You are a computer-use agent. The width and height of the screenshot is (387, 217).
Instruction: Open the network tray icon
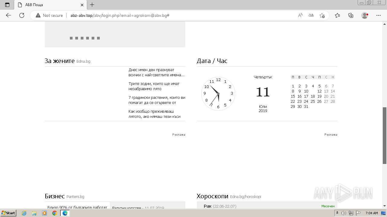pyautogui.click(x=351, y=213)
